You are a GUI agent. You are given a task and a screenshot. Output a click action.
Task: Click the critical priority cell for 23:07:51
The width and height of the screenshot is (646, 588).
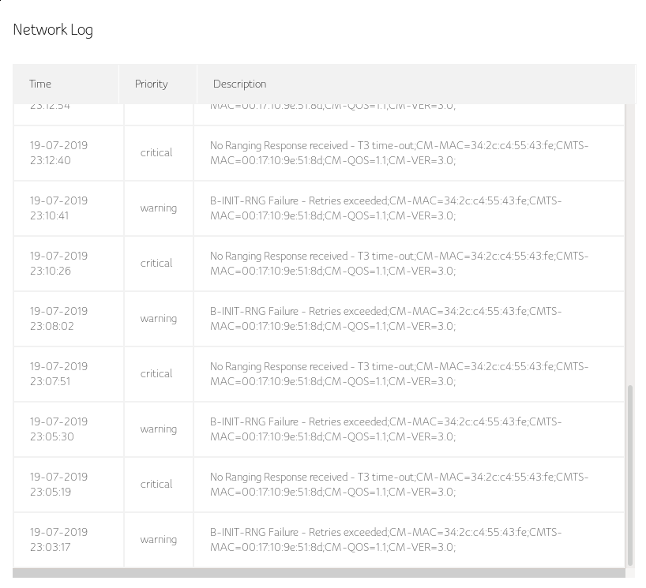pyautogui.click(x=156, y=374)
